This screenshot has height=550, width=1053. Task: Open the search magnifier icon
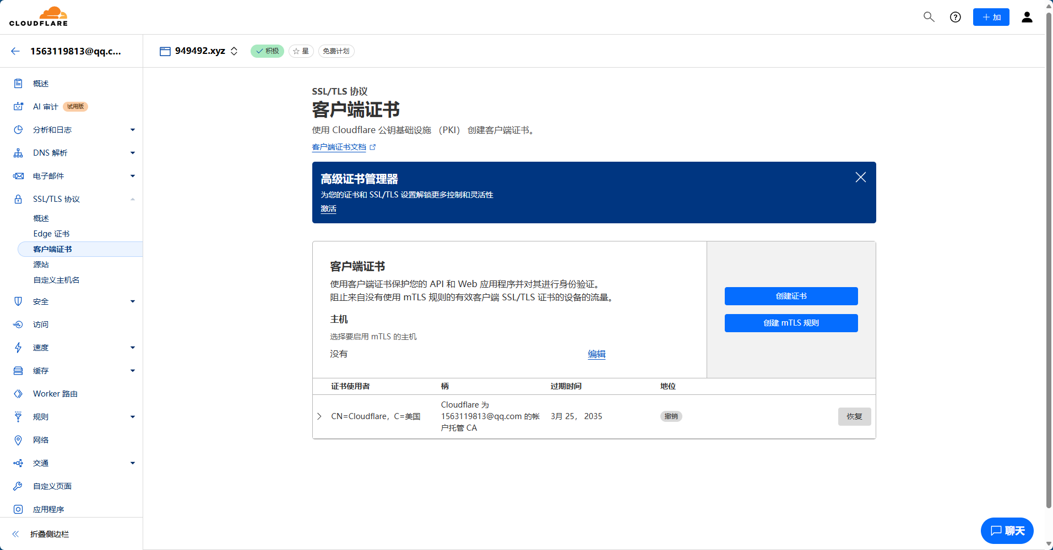point(929,17)
